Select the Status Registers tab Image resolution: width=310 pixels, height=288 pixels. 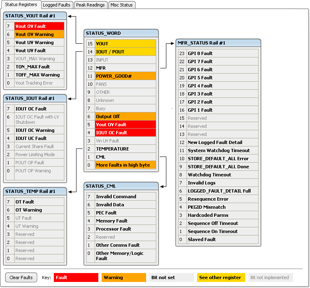[x=21, y=4]
